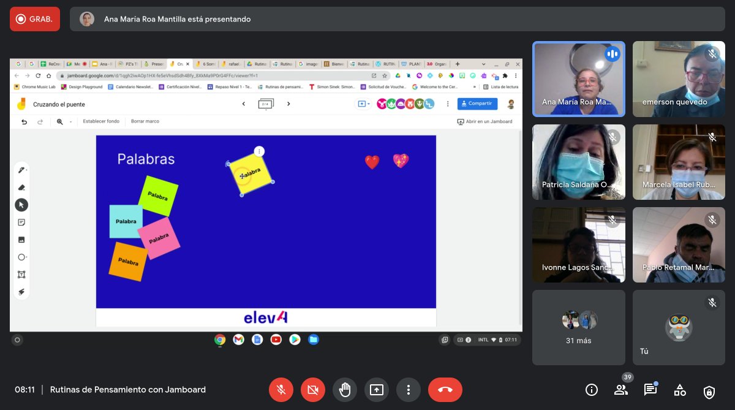Image resolution: width=735 pixels, height=410 pixels.
Task: Open Google Docs from the ChromeOS shelf
Action: tap(257, 340)
